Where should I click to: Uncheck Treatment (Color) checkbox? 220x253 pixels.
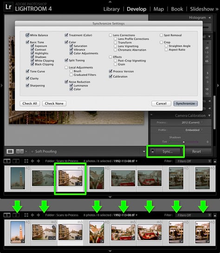click(x=66, y=35)
